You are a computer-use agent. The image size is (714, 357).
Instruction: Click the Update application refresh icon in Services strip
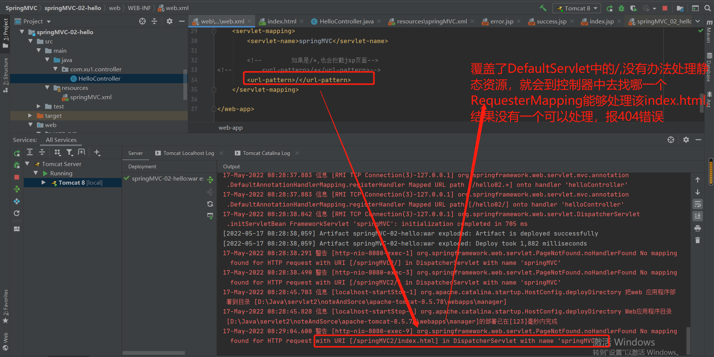17,213
